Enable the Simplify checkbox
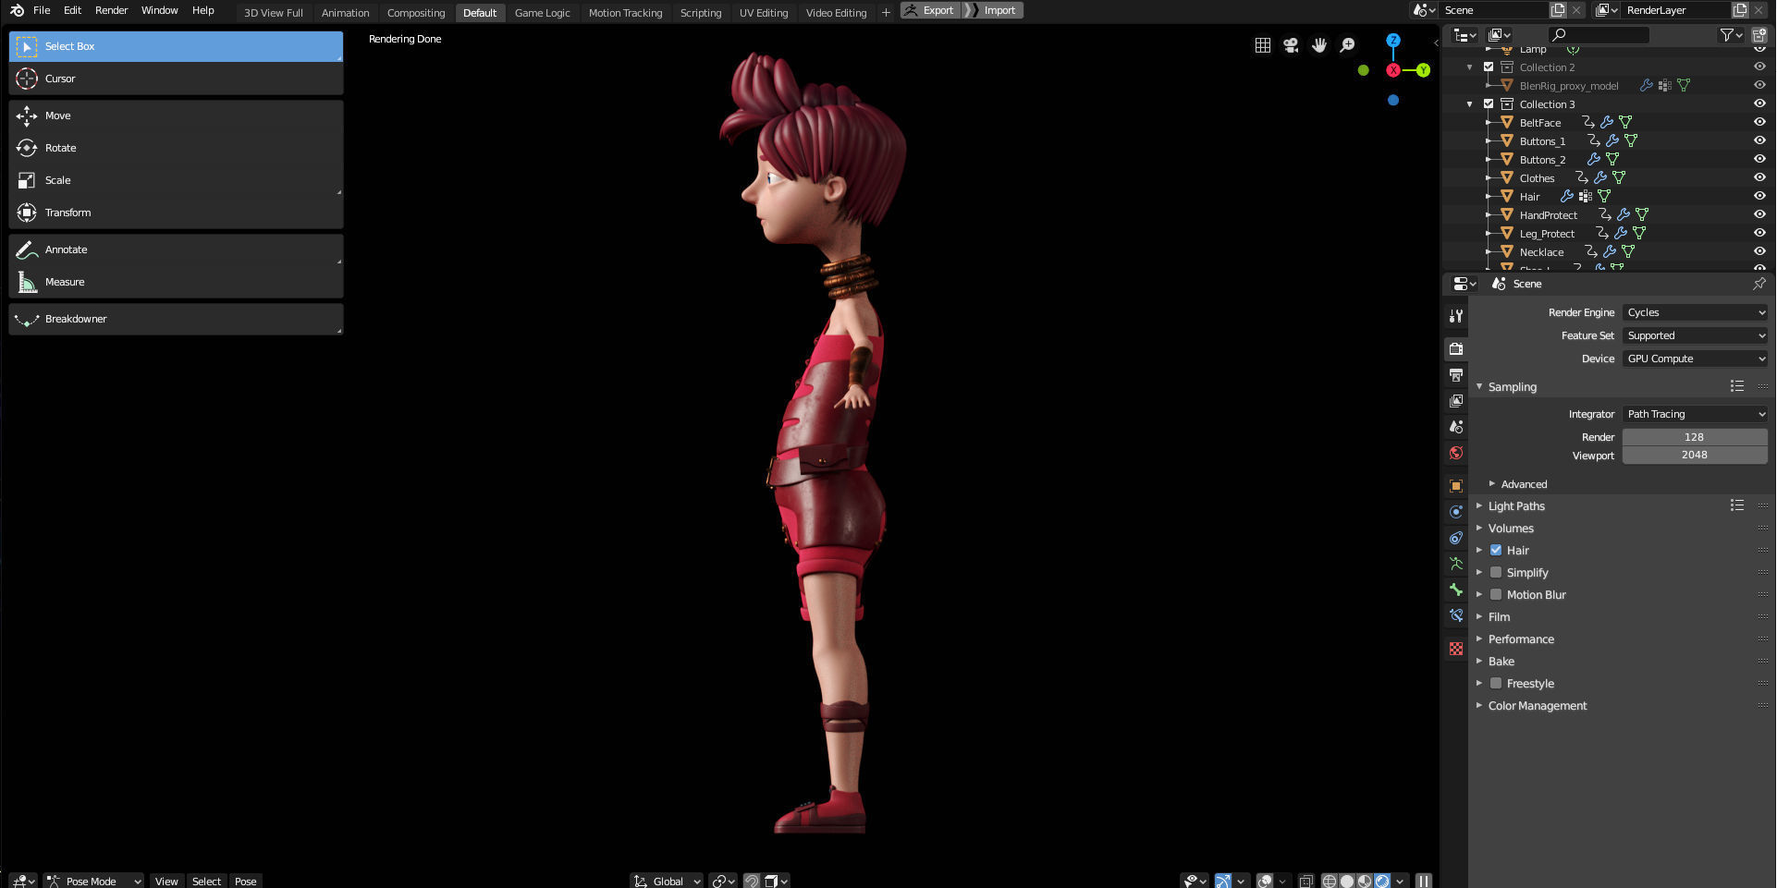This screenshot has height=888, width=1777. [x=1496, y=572]
